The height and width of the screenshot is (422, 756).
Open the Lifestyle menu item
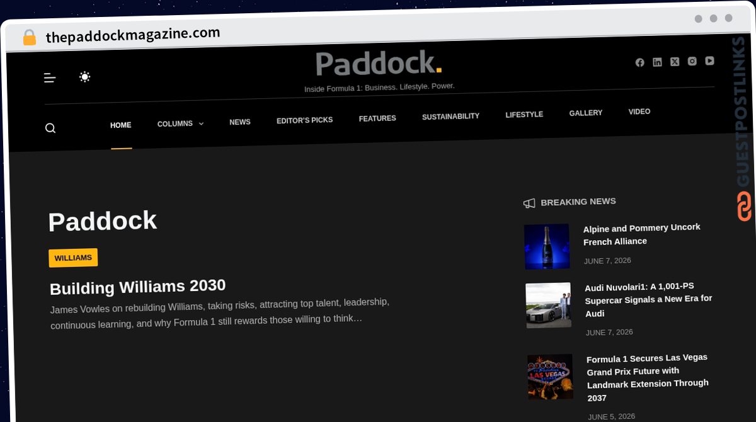point(524,115)
